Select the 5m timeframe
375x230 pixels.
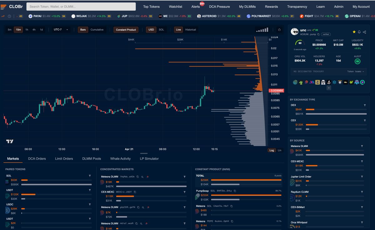coord(10,30)
